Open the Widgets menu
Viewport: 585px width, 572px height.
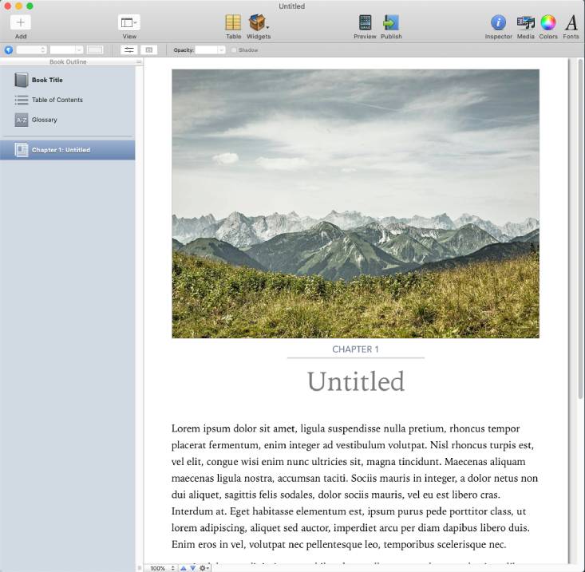click(x=258, y=22)
